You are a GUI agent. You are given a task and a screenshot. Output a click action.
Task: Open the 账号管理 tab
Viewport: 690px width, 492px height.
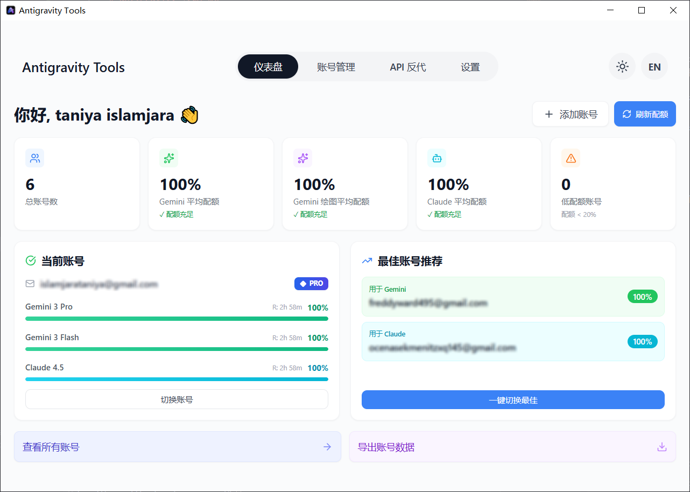336,67
